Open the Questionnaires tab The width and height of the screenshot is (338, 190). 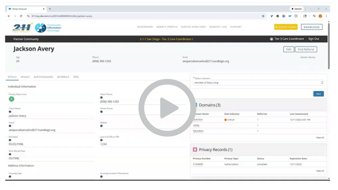pos(43,77)
